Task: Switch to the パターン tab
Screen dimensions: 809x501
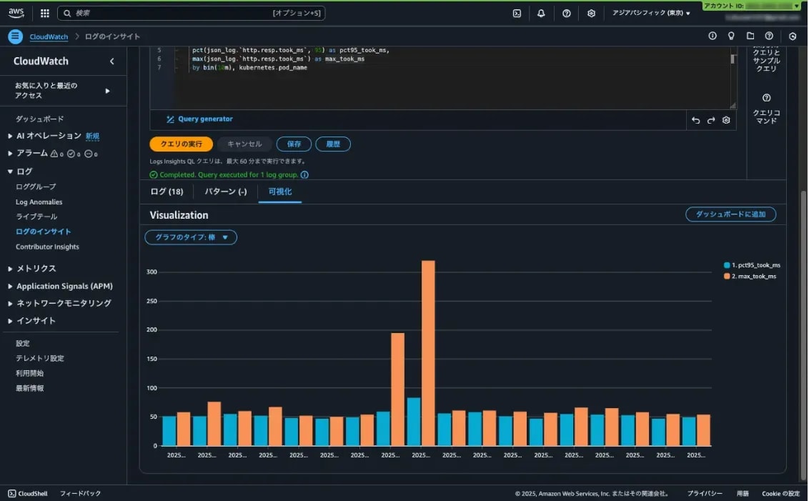Action: [x=225, y=192]
